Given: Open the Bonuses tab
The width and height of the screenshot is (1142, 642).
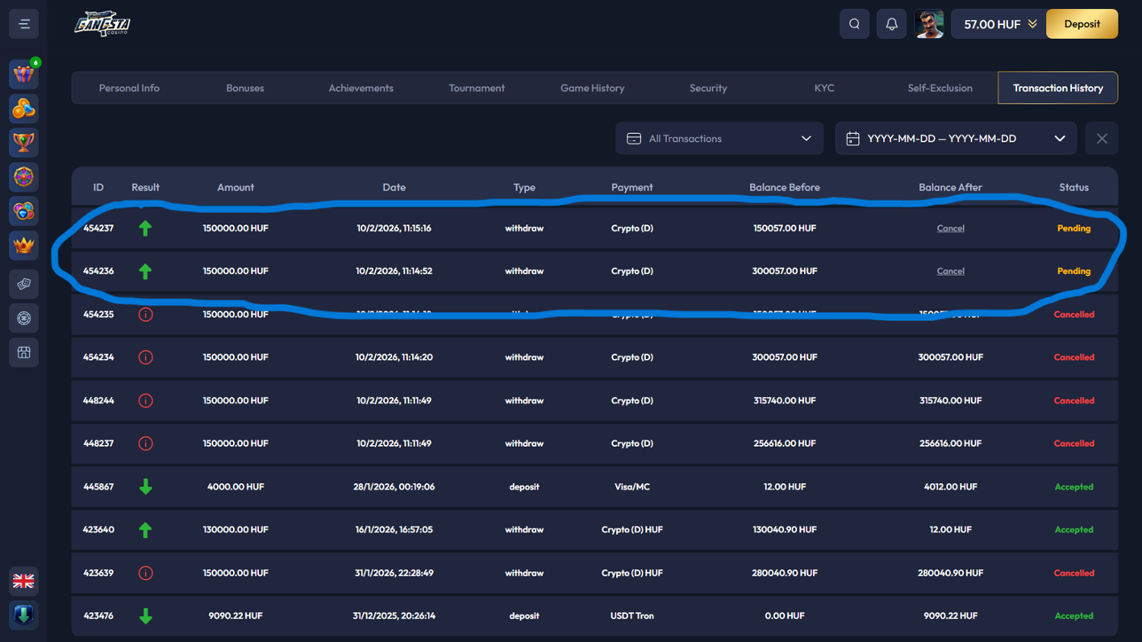Looking at the screenshot, I should (245, 88).
